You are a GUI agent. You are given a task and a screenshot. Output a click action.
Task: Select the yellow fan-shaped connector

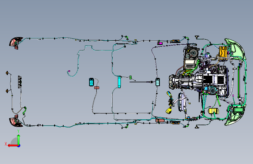169,110
